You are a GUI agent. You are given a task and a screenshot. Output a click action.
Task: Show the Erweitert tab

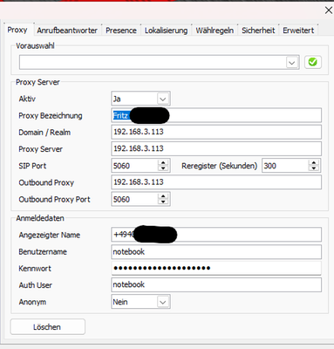(298, 31)
